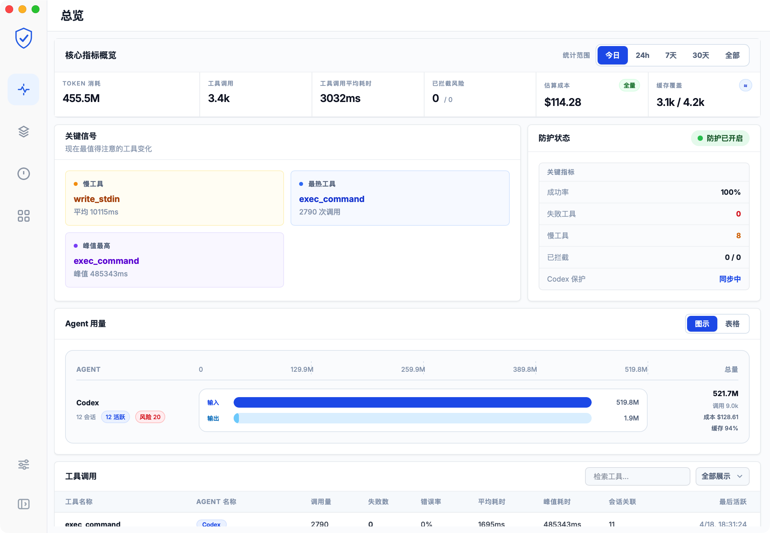Image resolution: width=770 pixels, height=533 pixels.
Task: Select the 24h time range
Action: (642, 55)
